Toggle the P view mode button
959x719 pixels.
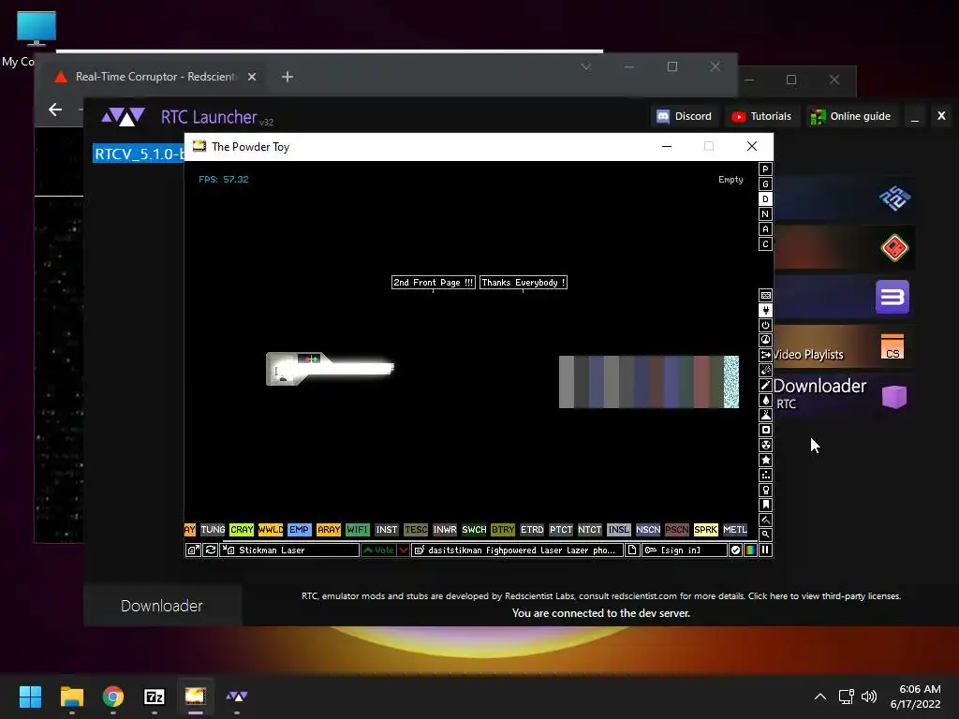[x=765, y=169]
